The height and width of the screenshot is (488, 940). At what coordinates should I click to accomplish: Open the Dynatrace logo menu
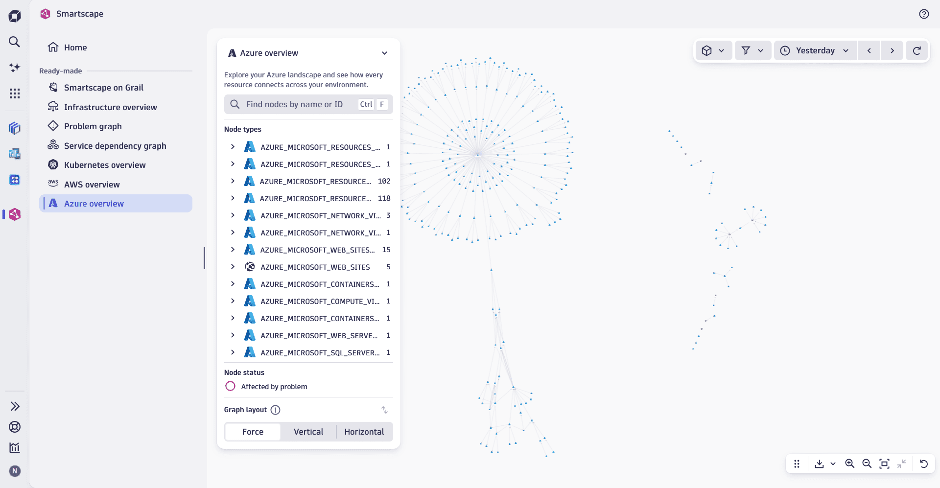[15, 16]
